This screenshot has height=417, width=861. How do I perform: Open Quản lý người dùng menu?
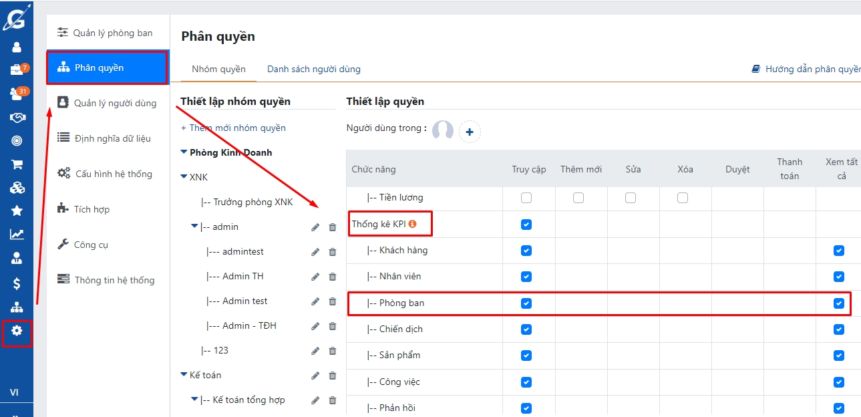coord(115,103)
